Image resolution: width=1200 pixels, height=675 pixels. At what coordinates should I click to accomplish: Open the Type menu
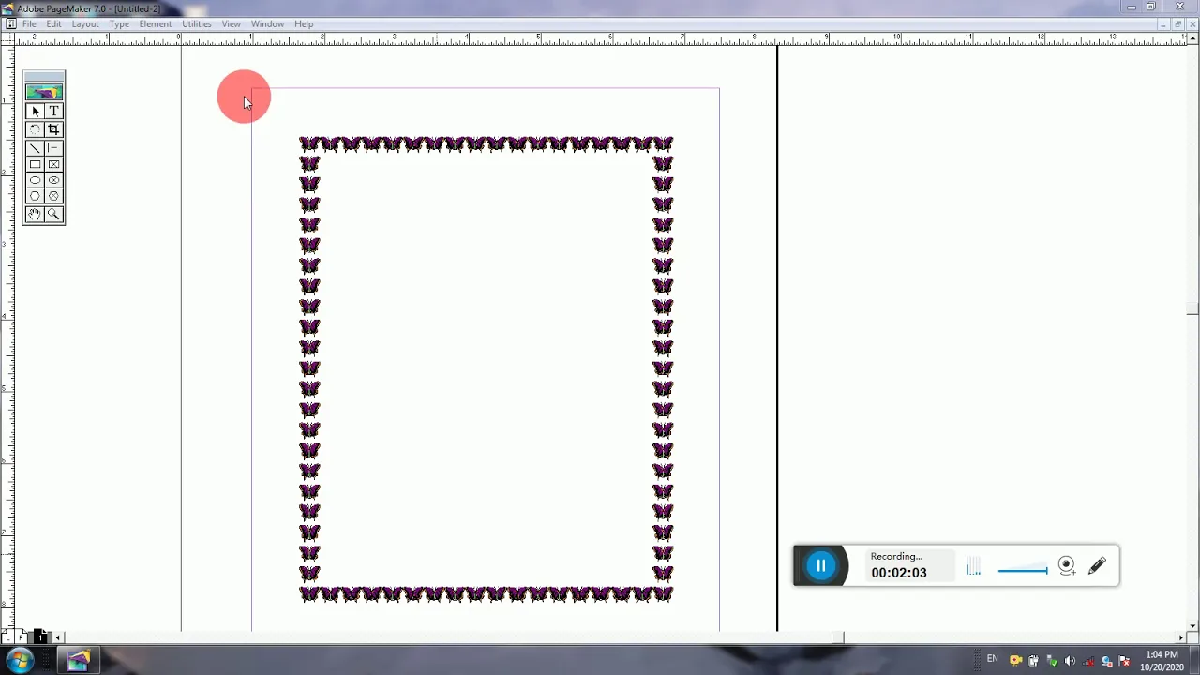pos(119,23)
